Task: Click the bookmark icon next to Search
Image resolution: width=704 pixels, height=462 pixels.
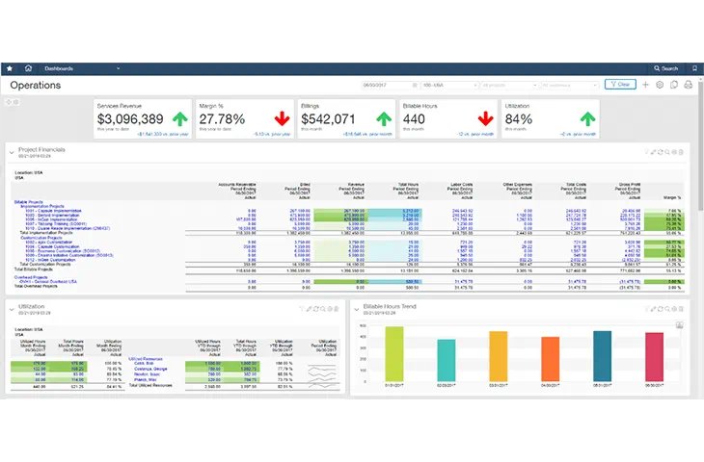Action: click(x=694, y=68)
